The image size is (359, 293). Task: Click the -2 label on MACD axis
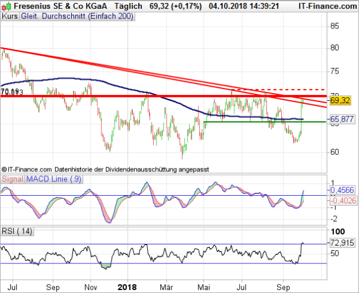[333, 219]
